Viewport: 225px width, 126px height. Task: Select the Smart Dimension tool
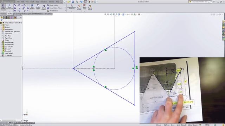click(9, 7)
